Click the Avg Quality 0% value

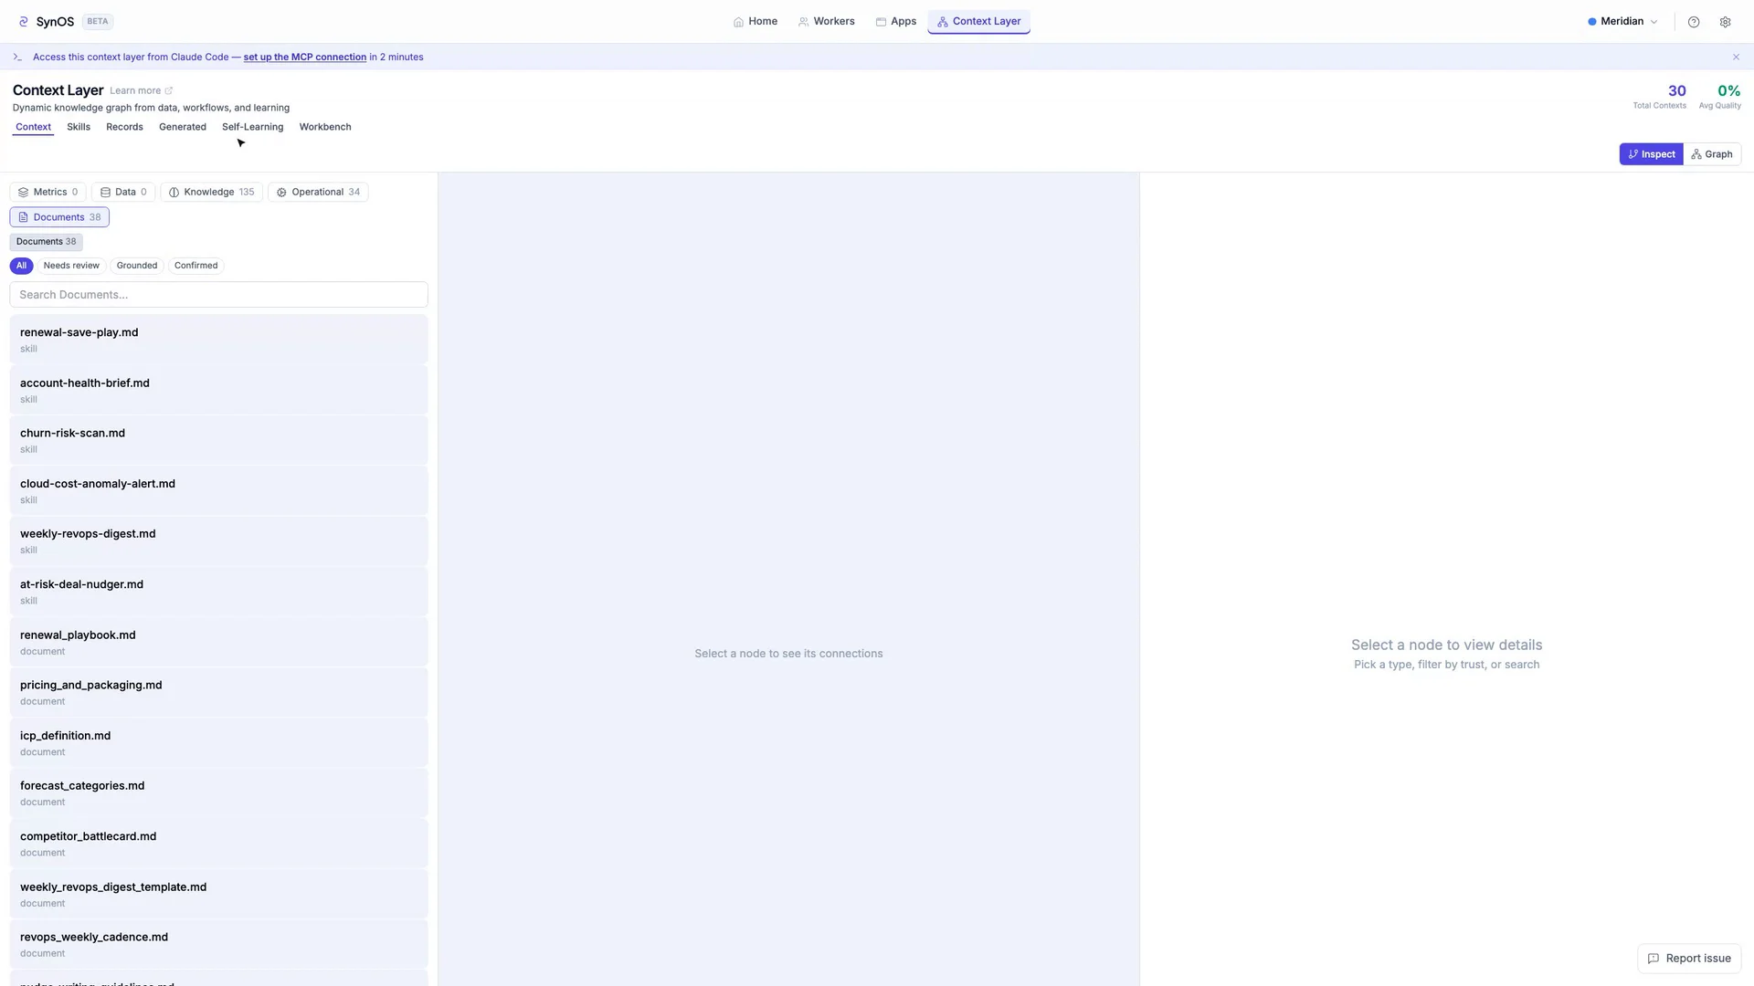pos(1728,90)
